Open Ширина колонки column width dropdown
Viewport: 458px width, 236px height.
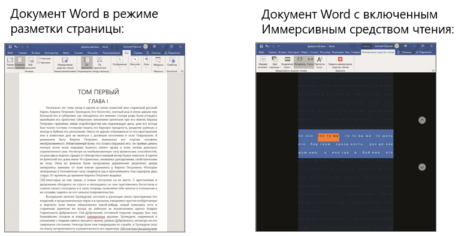263,62
